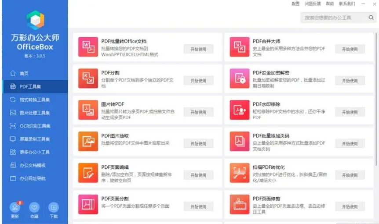This screenshot has width=379, height=224.
Task: Open the PDF页面分割 tool icon
Action: click(88, 204)
